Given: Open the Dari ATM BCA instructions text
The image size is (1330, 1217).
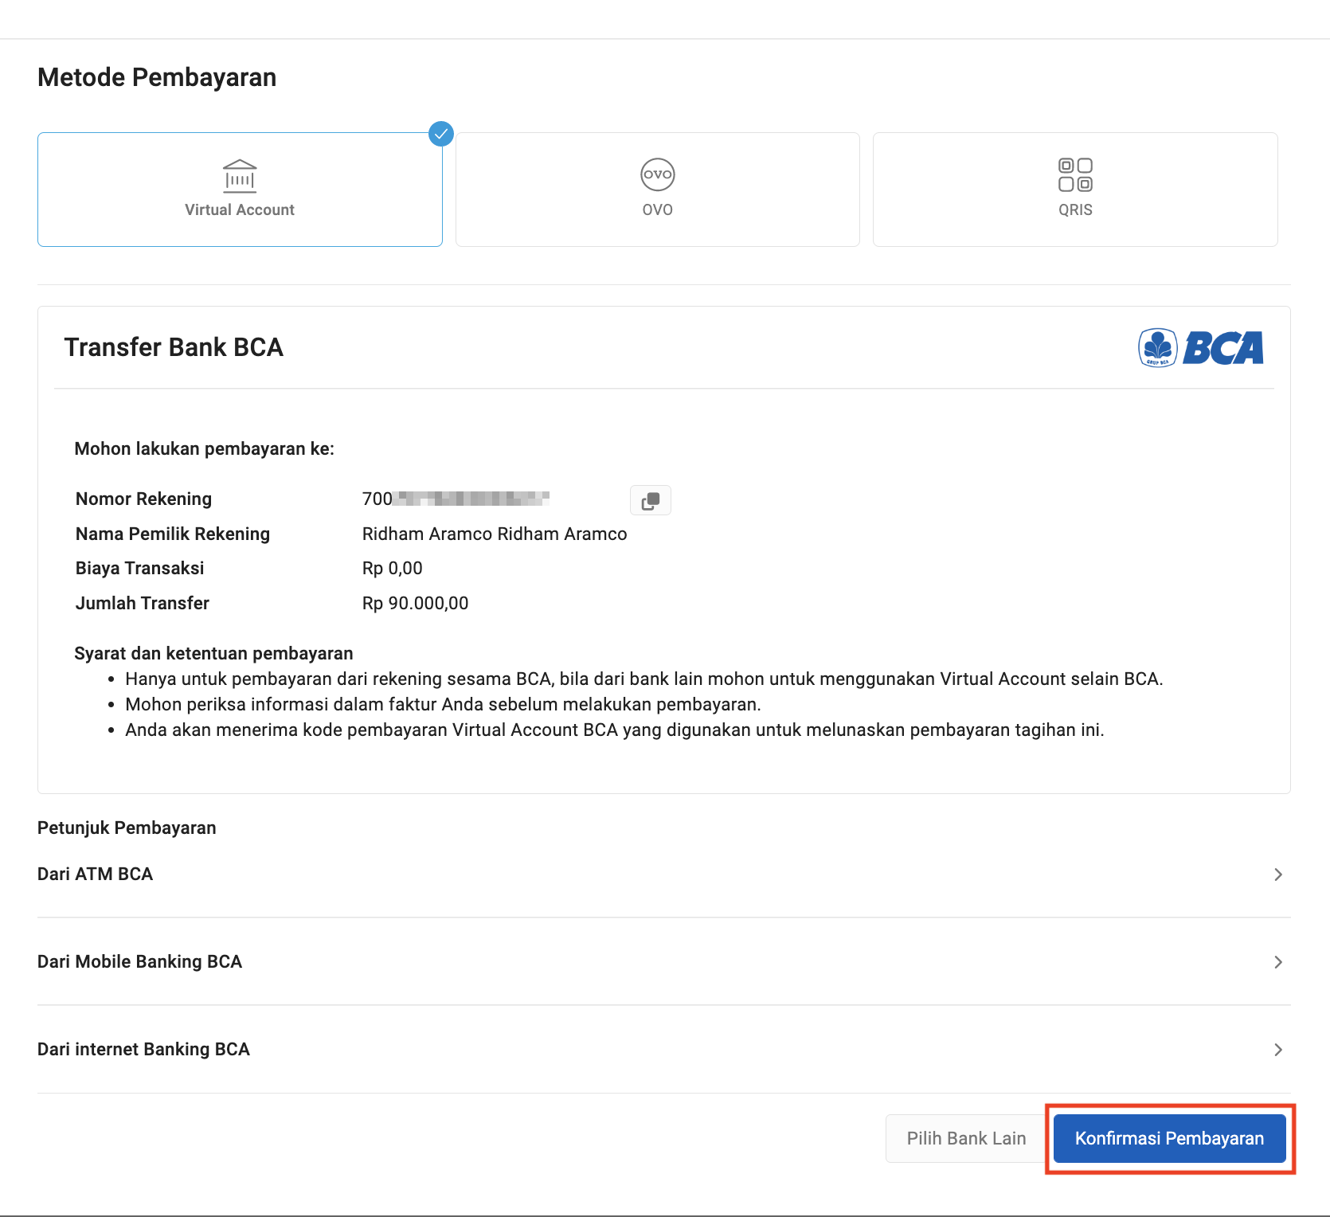Looking at the screenshot, I should (x=96, y=874).
